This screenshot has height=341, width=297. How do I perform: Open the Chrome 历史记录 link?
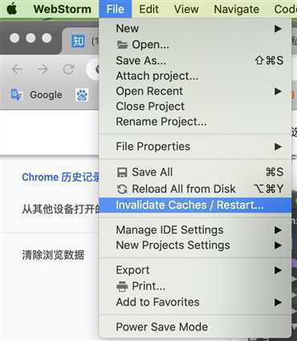click(x=61, y=177)
